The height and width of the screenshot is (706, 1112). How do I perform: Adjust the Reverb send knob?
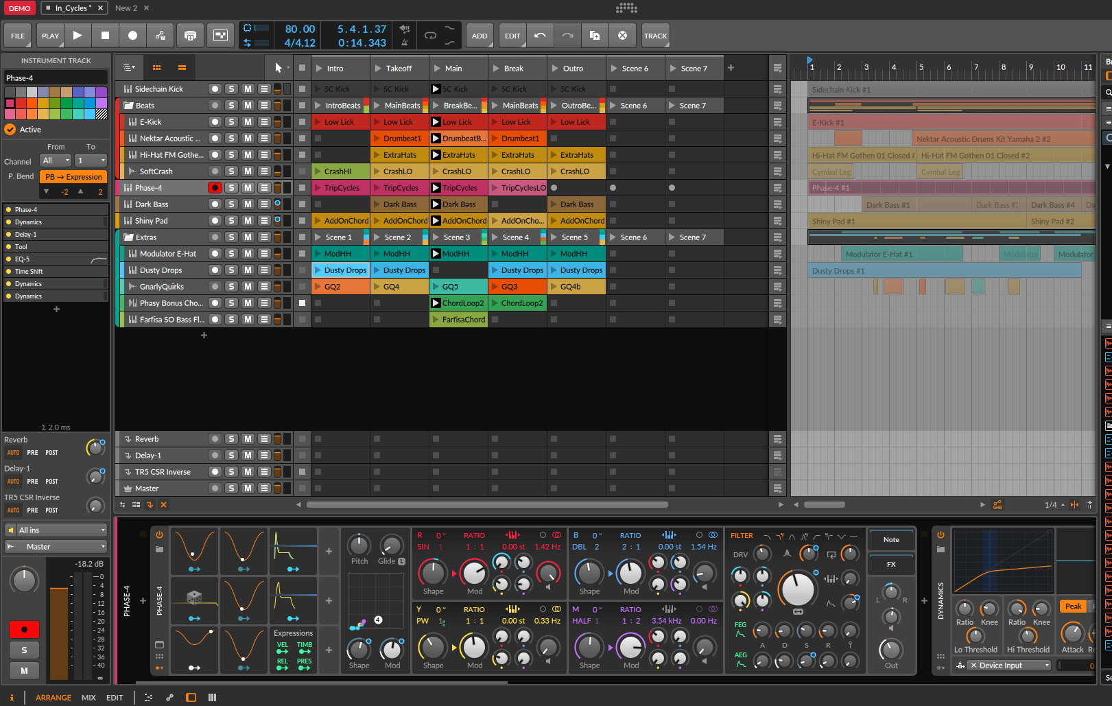tap(95, 448)
